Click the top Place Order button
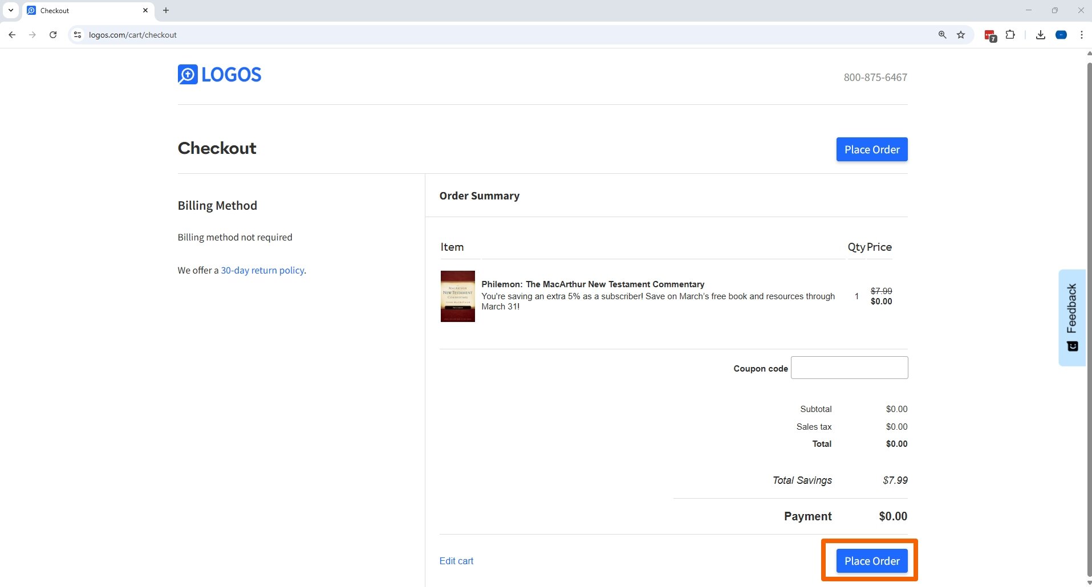The height and width of the screenshot is (587, 1092). click(872, 149)
